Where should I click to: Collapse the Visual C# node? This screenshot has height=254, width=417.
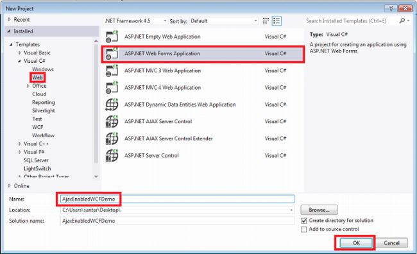tap(19, 61)
